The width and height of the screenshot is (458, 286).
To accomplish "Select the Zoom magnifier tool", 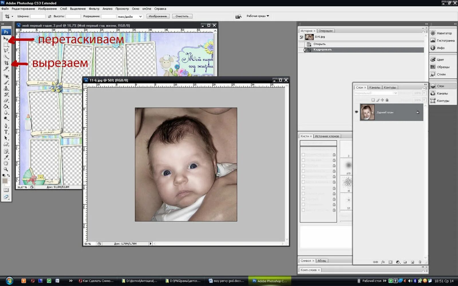I will pos(6,169).
